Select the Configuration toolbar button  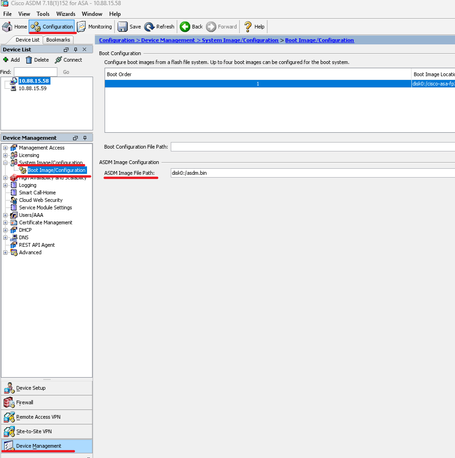pyautogui.click(x=51, y=27)
